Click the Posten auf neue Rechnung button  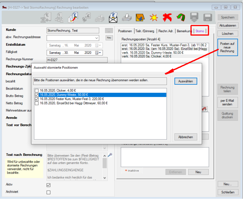(227, 47)
